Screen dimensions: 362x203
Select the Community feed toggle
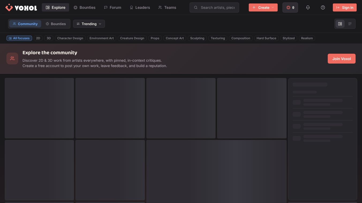pos(25,24)
